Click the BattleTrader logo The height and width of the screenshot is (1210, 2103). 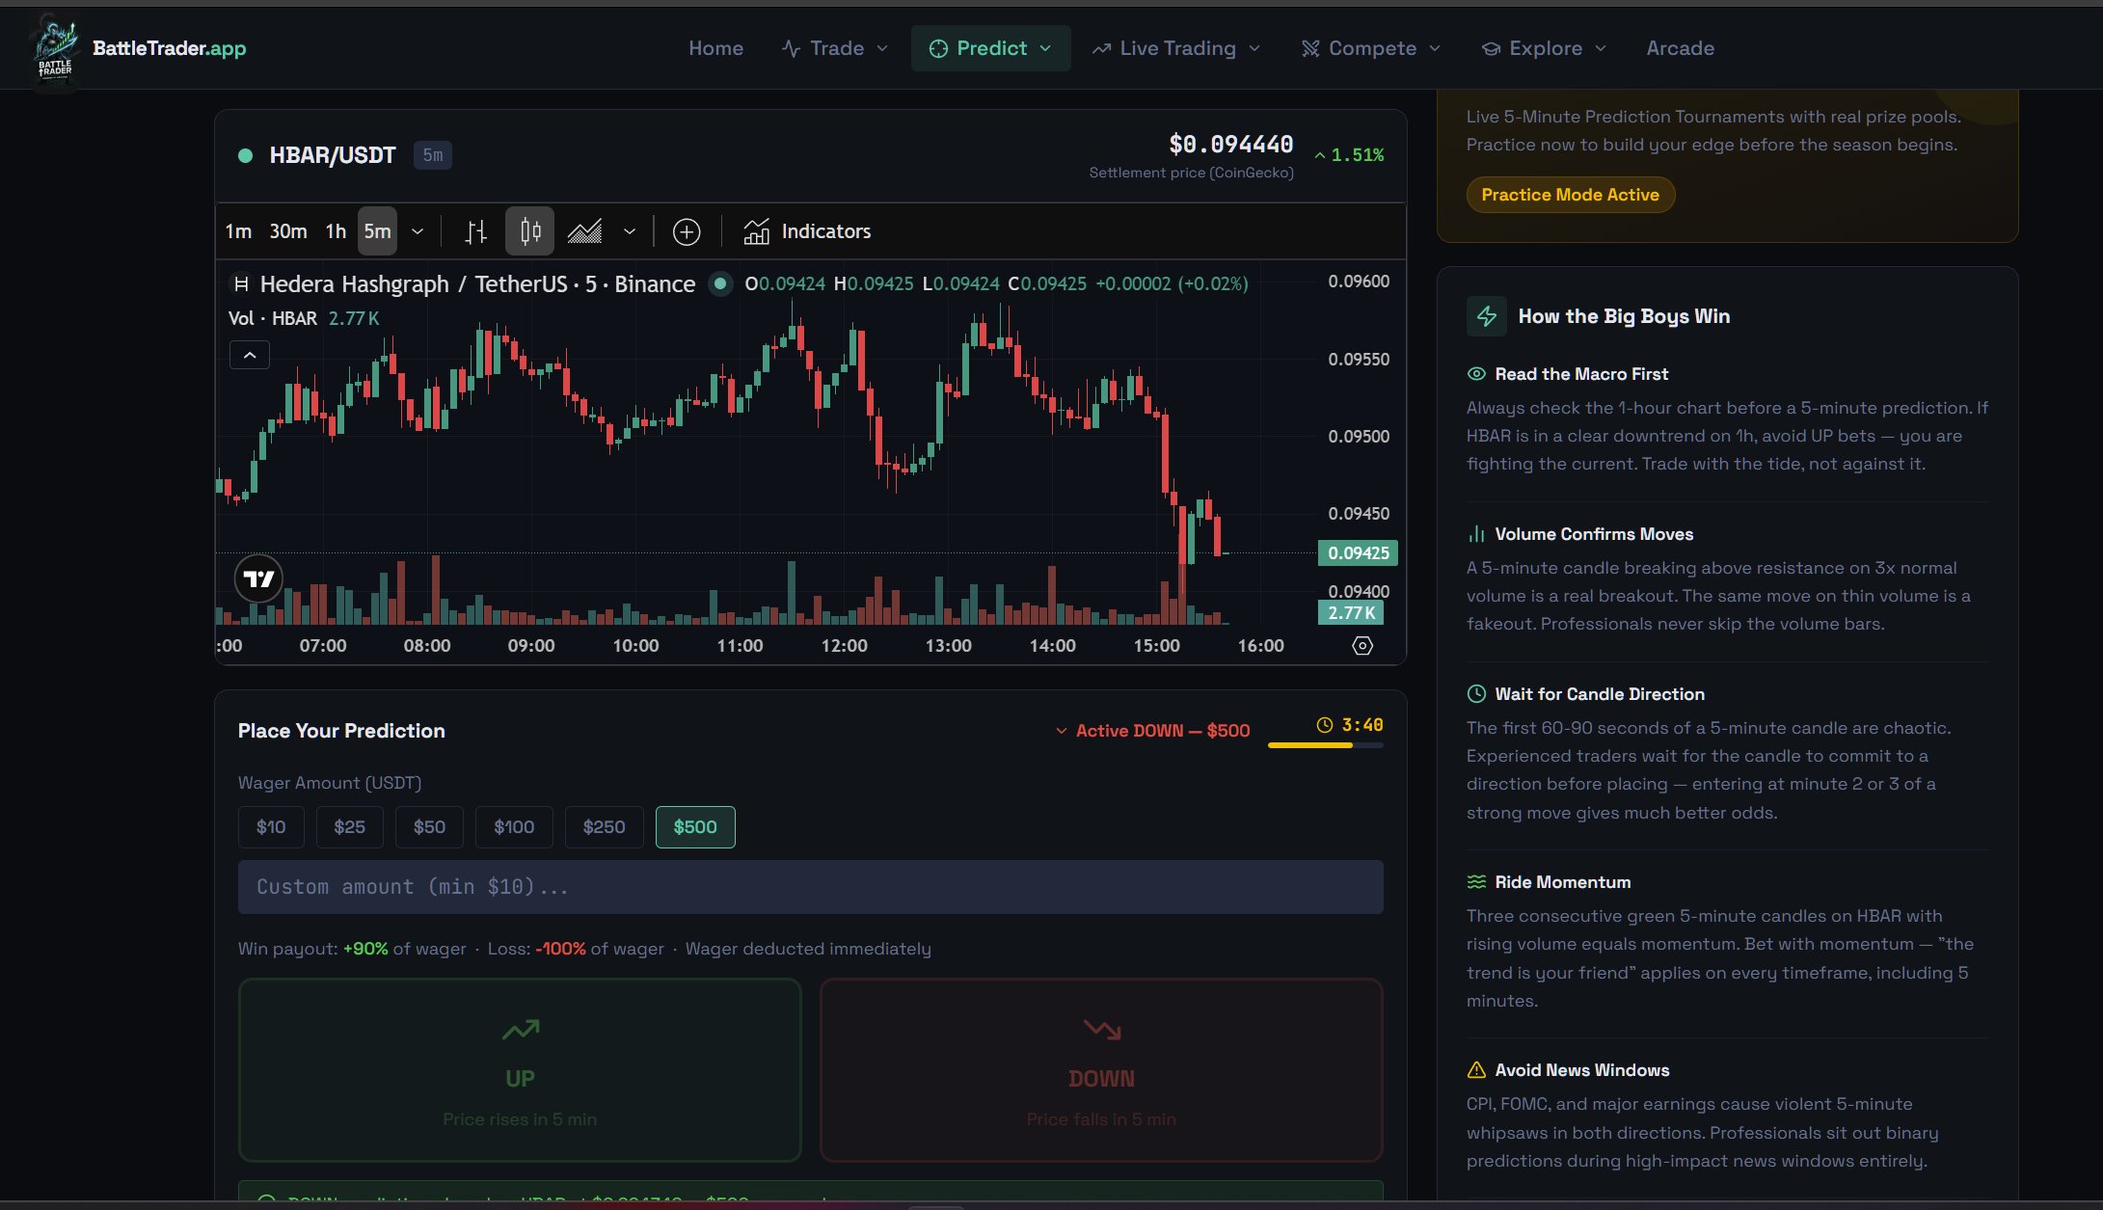tap(54, 49)
